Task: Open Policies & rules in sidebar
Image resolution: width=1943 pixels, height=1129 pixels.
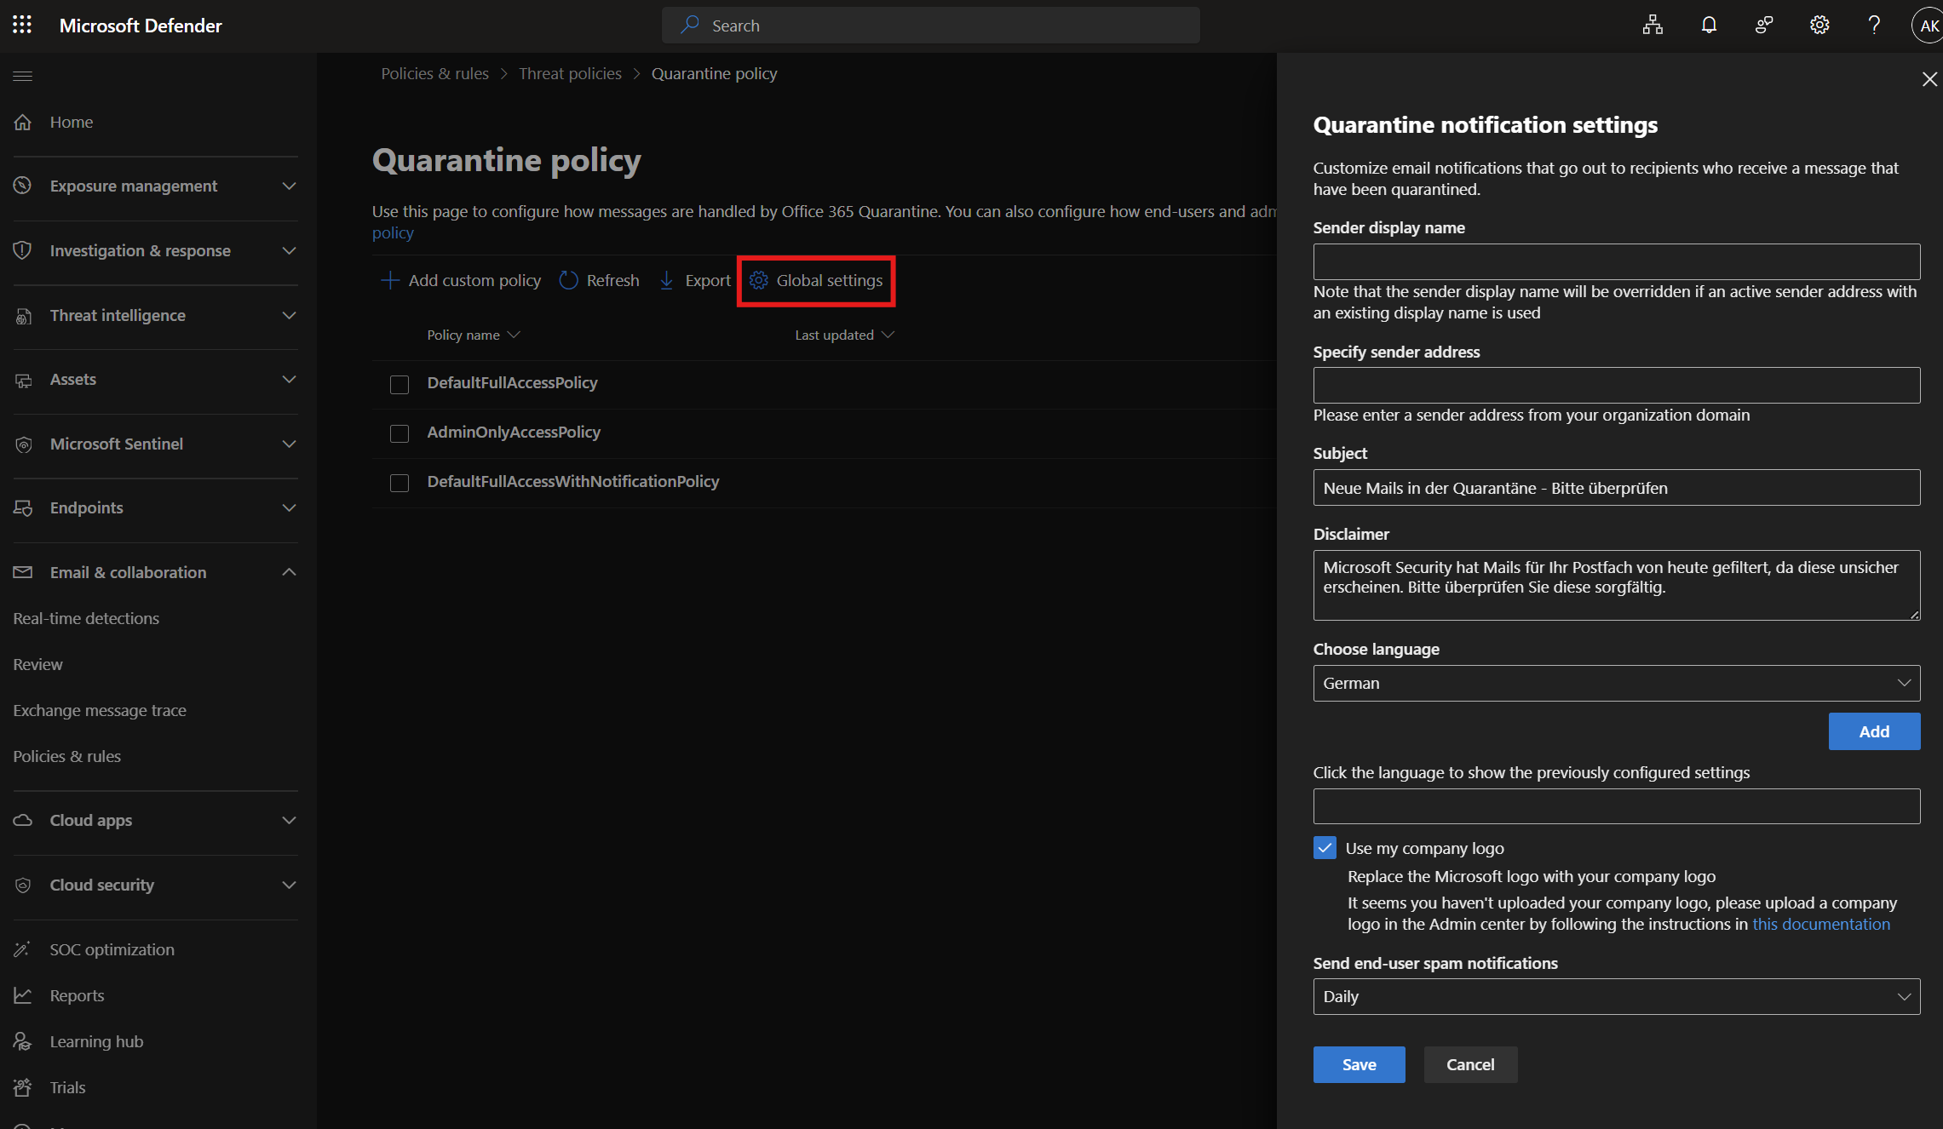Action: [x=67, y=756]
